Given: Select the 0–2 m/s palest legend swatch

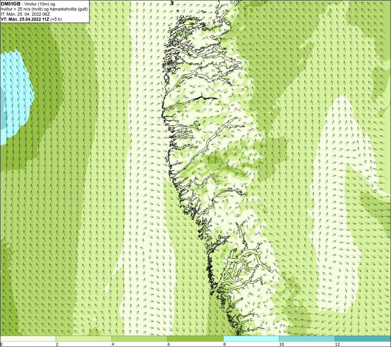Looking at the screenshot, I should tap(28, 338).
